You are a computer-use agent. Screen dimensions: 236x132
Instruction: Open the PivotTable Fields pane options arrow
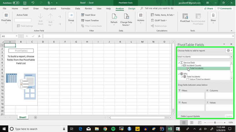(224, 44)
